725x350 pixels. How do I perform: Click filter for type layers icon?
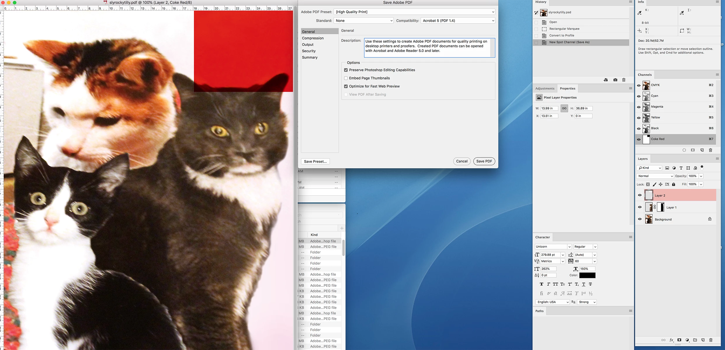[681, 168]
